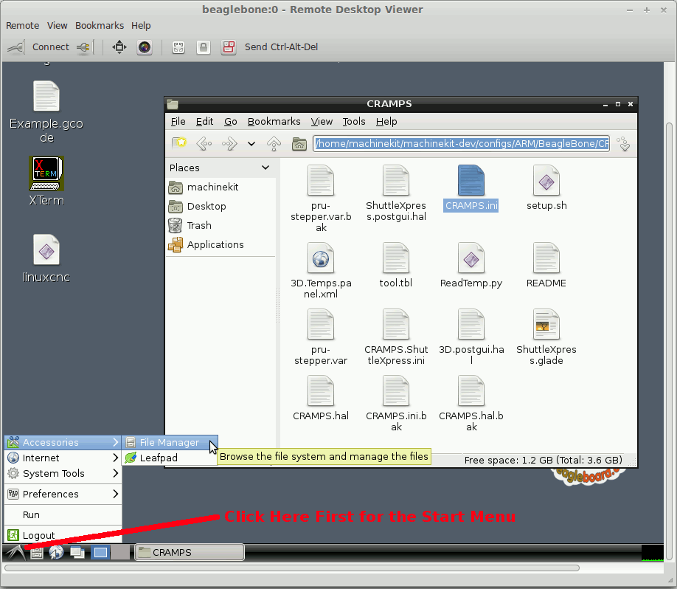Open the Go menu in CRAMPS window
The width and height of the screenshot is (677, 589).
[x=231, y=122]
